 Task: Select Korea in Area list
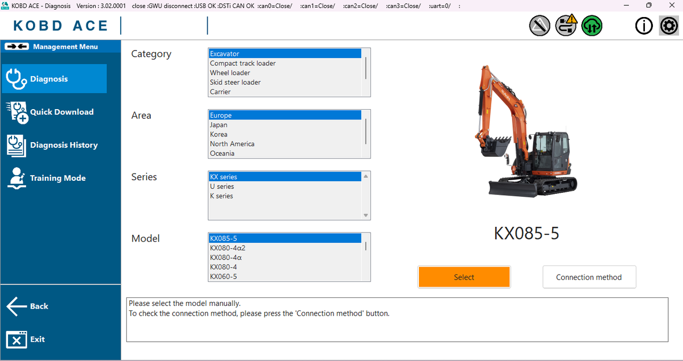click(285, 134)
